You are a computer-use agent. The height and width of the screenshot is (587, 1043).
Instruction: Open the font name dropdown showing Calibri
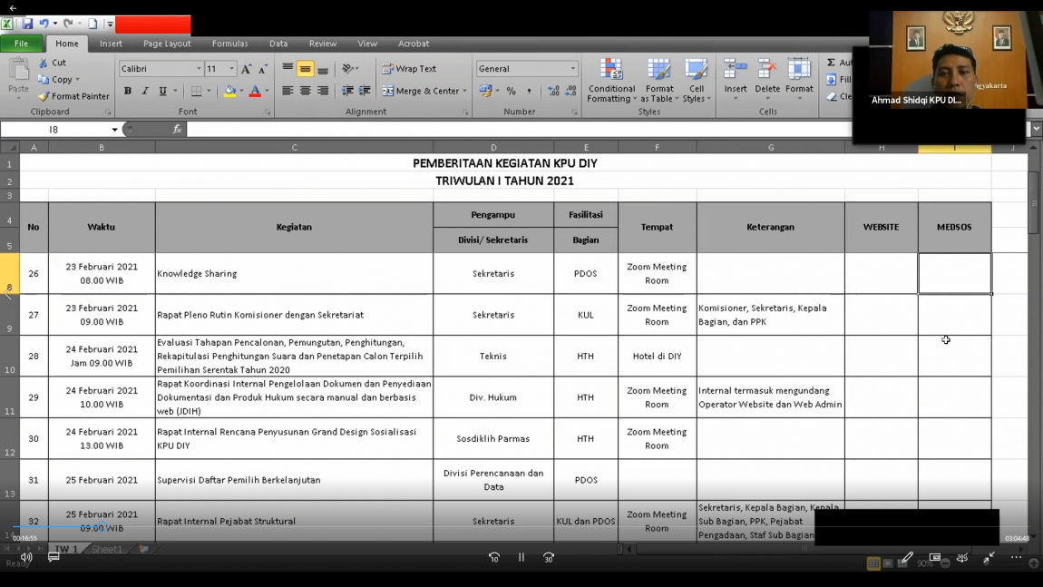(199, 69)
